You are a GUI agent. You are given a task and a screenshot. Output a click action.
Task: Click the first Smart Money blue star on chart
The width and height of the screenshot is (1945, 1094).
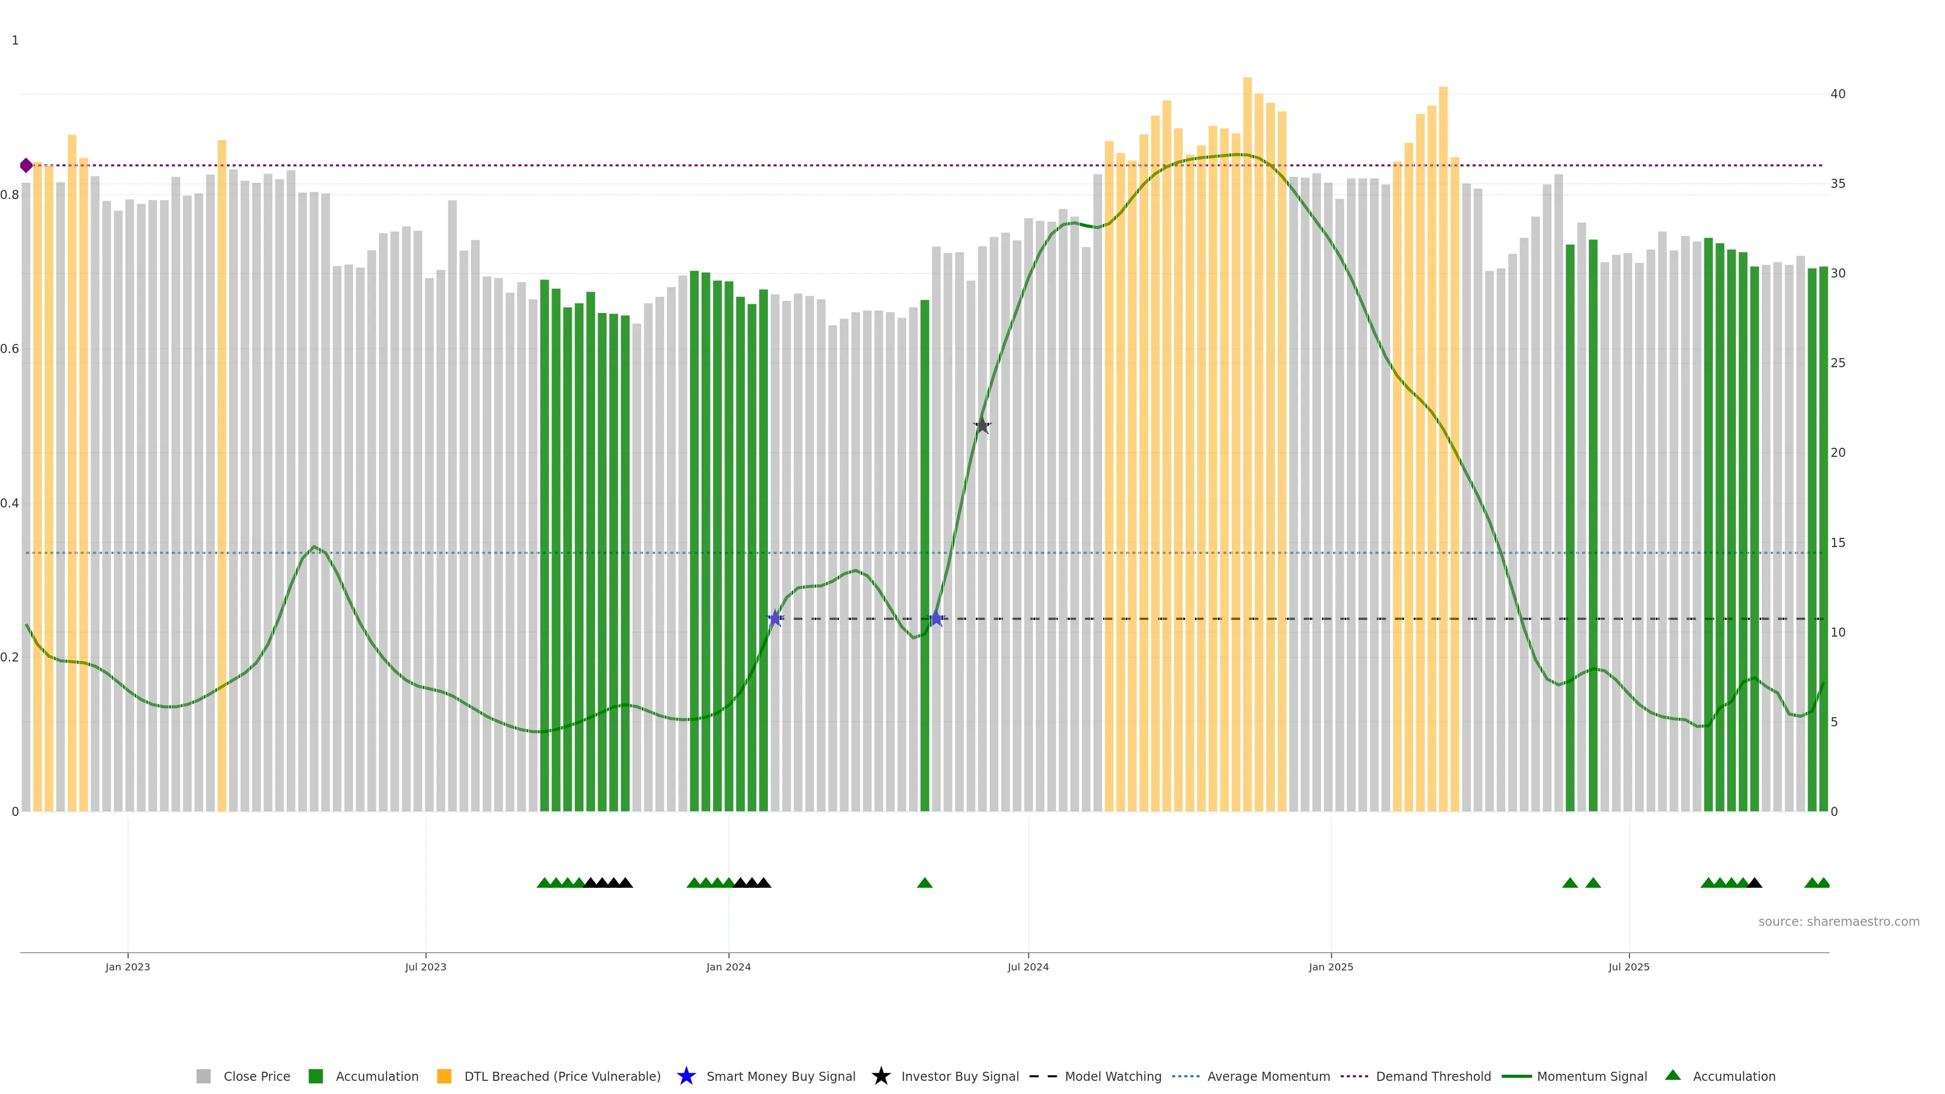pos(774,618)
